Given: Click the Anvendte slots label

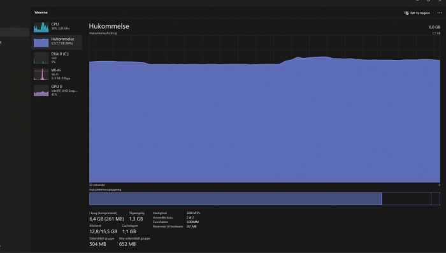Looking at the screenshot, I should (x=163, y=217).
